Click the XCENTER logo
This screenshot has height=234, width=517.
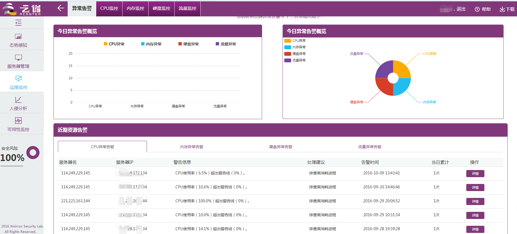coord(21,9)
